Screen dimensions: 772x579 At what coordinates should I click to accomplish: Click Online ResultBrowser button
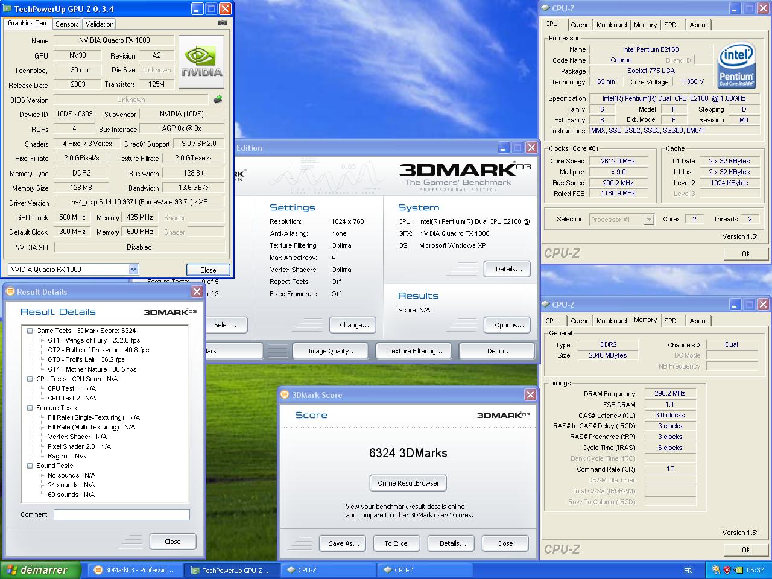click(408, 483)
